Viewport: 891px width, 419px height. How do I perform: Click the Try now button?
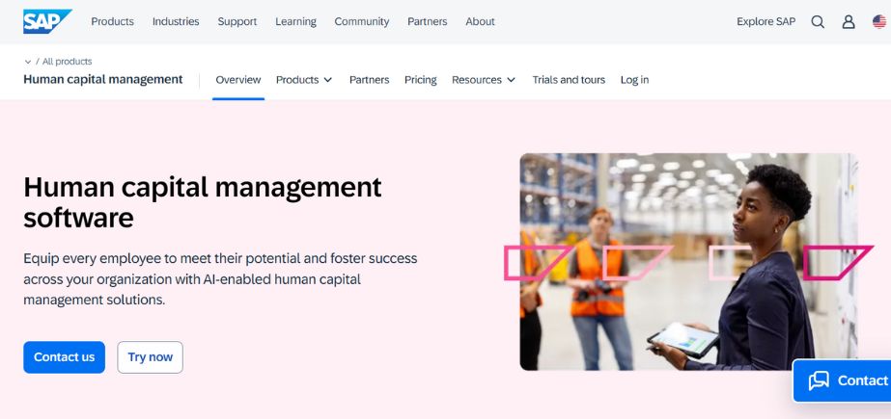click(x=150, y=357)
